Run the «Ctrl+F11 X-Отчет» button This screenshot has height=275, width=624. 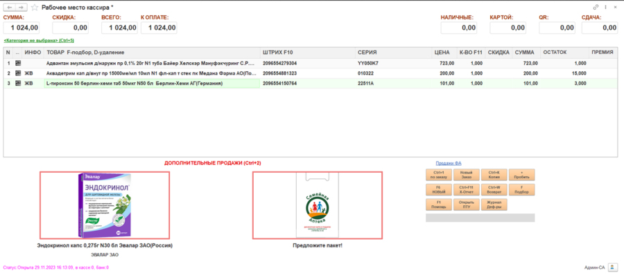tap(466, 190)
